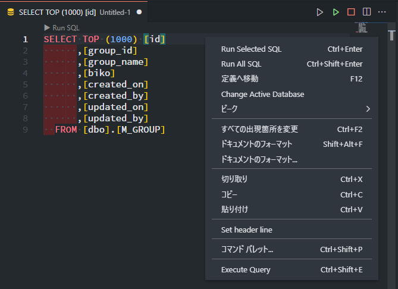
Task: Click the unsaved-changes dot on the Untitled-1 tab
Action: click(x=139, y=12)
